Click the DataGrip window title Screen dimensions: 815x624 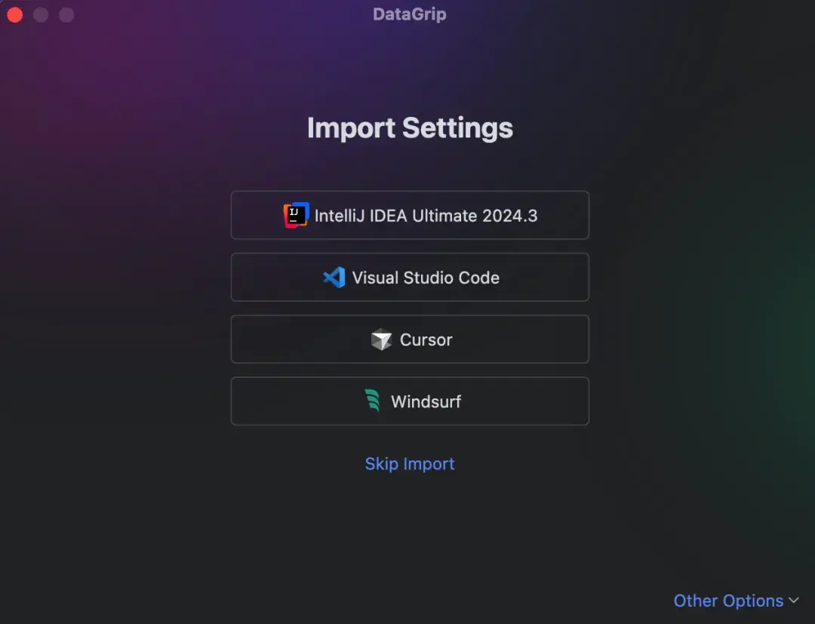click(x=410, y=14)
